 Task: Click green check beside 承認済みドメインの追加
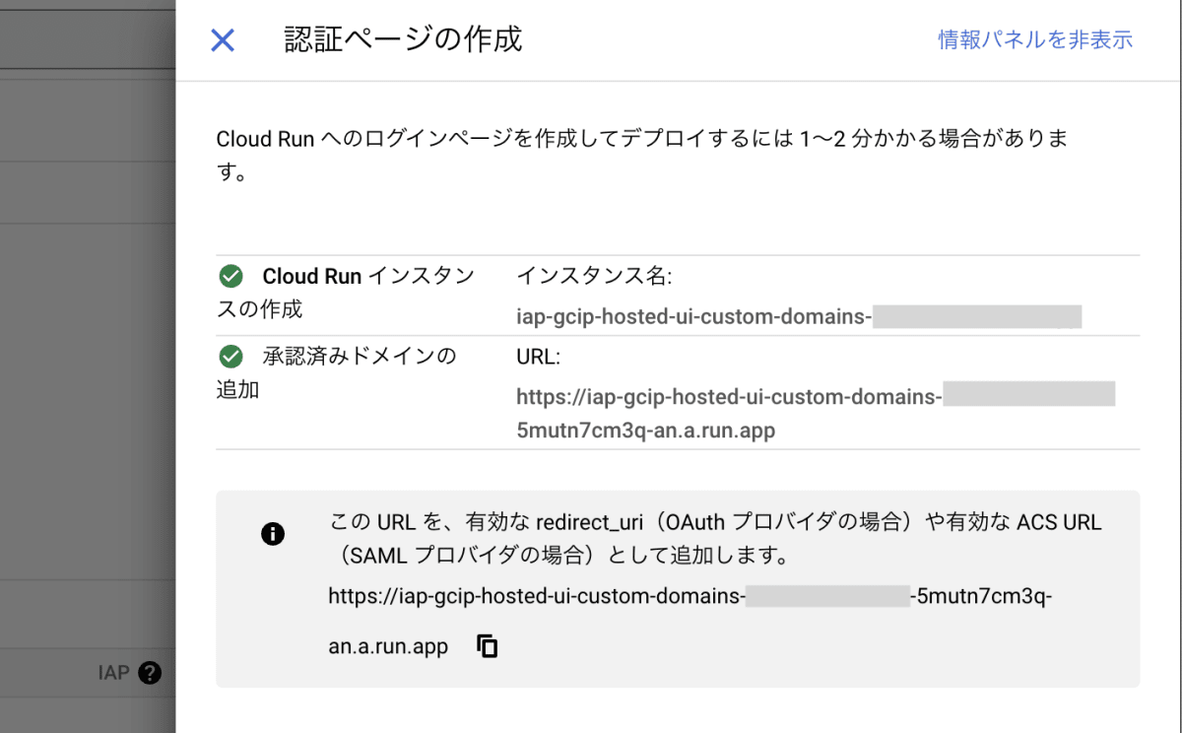(x=231, y=356)
